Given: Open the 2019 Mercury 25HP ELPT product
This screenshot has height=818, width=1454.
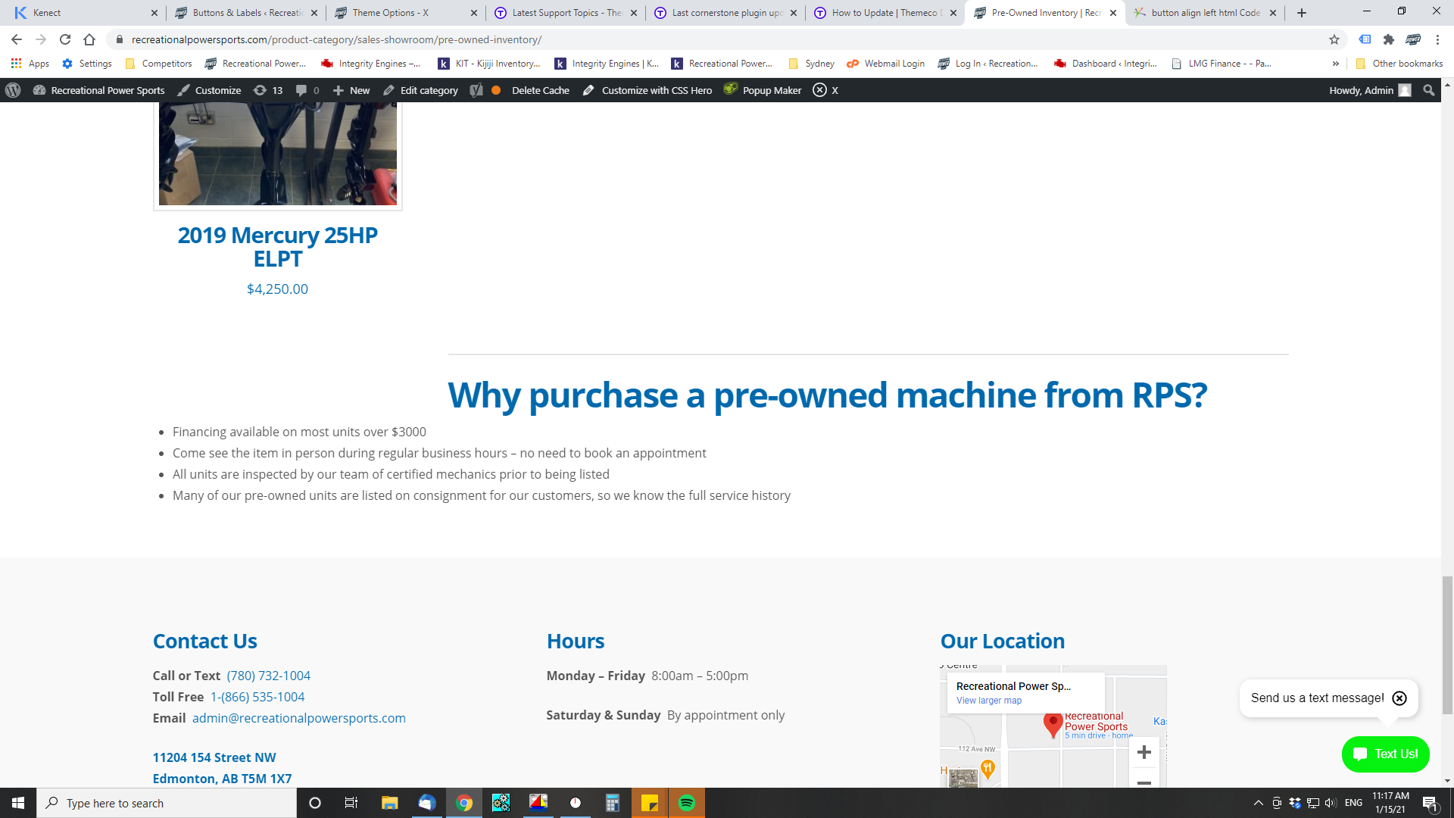Looking at the screenshot, I should coord(277,247).
